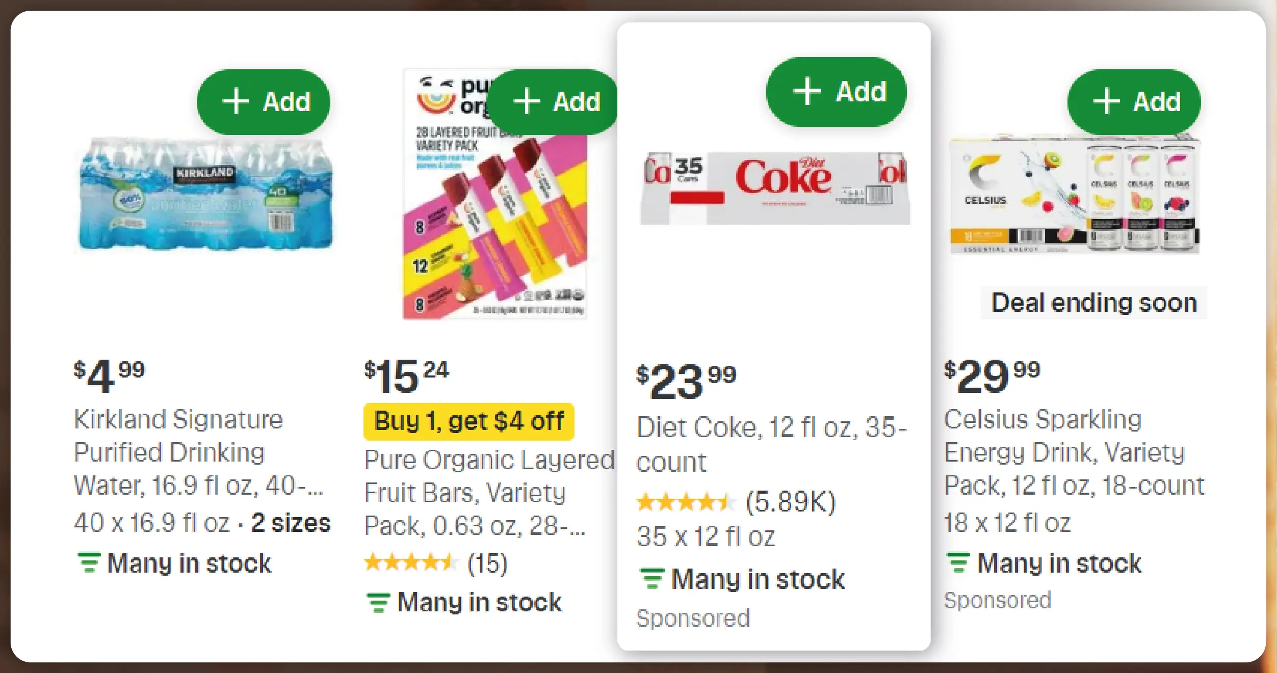View the Celsius variety pack product image
This screenshot has width=1277, height=673.
coord(1075,196)
